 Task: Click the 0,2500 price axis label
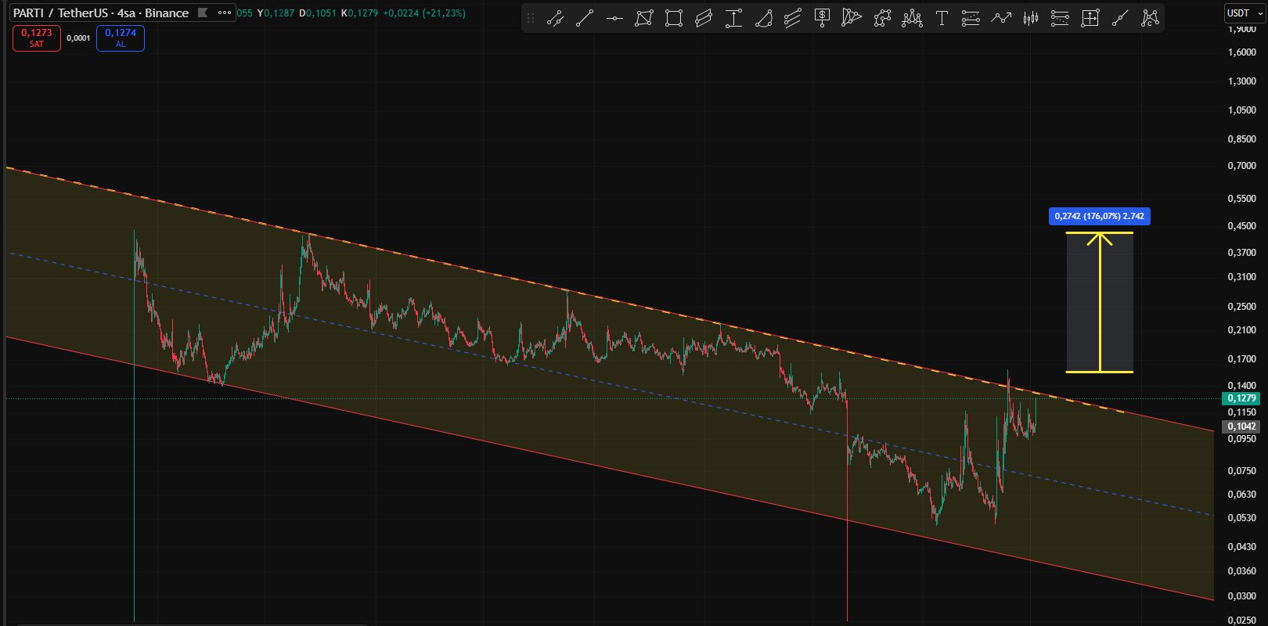[x=1242, y=306]
